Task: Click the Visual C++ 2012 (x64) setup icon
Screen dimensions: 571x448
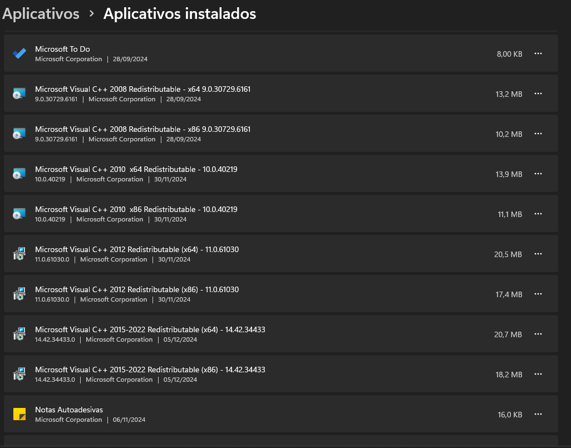Action: [x=19, y=254]
